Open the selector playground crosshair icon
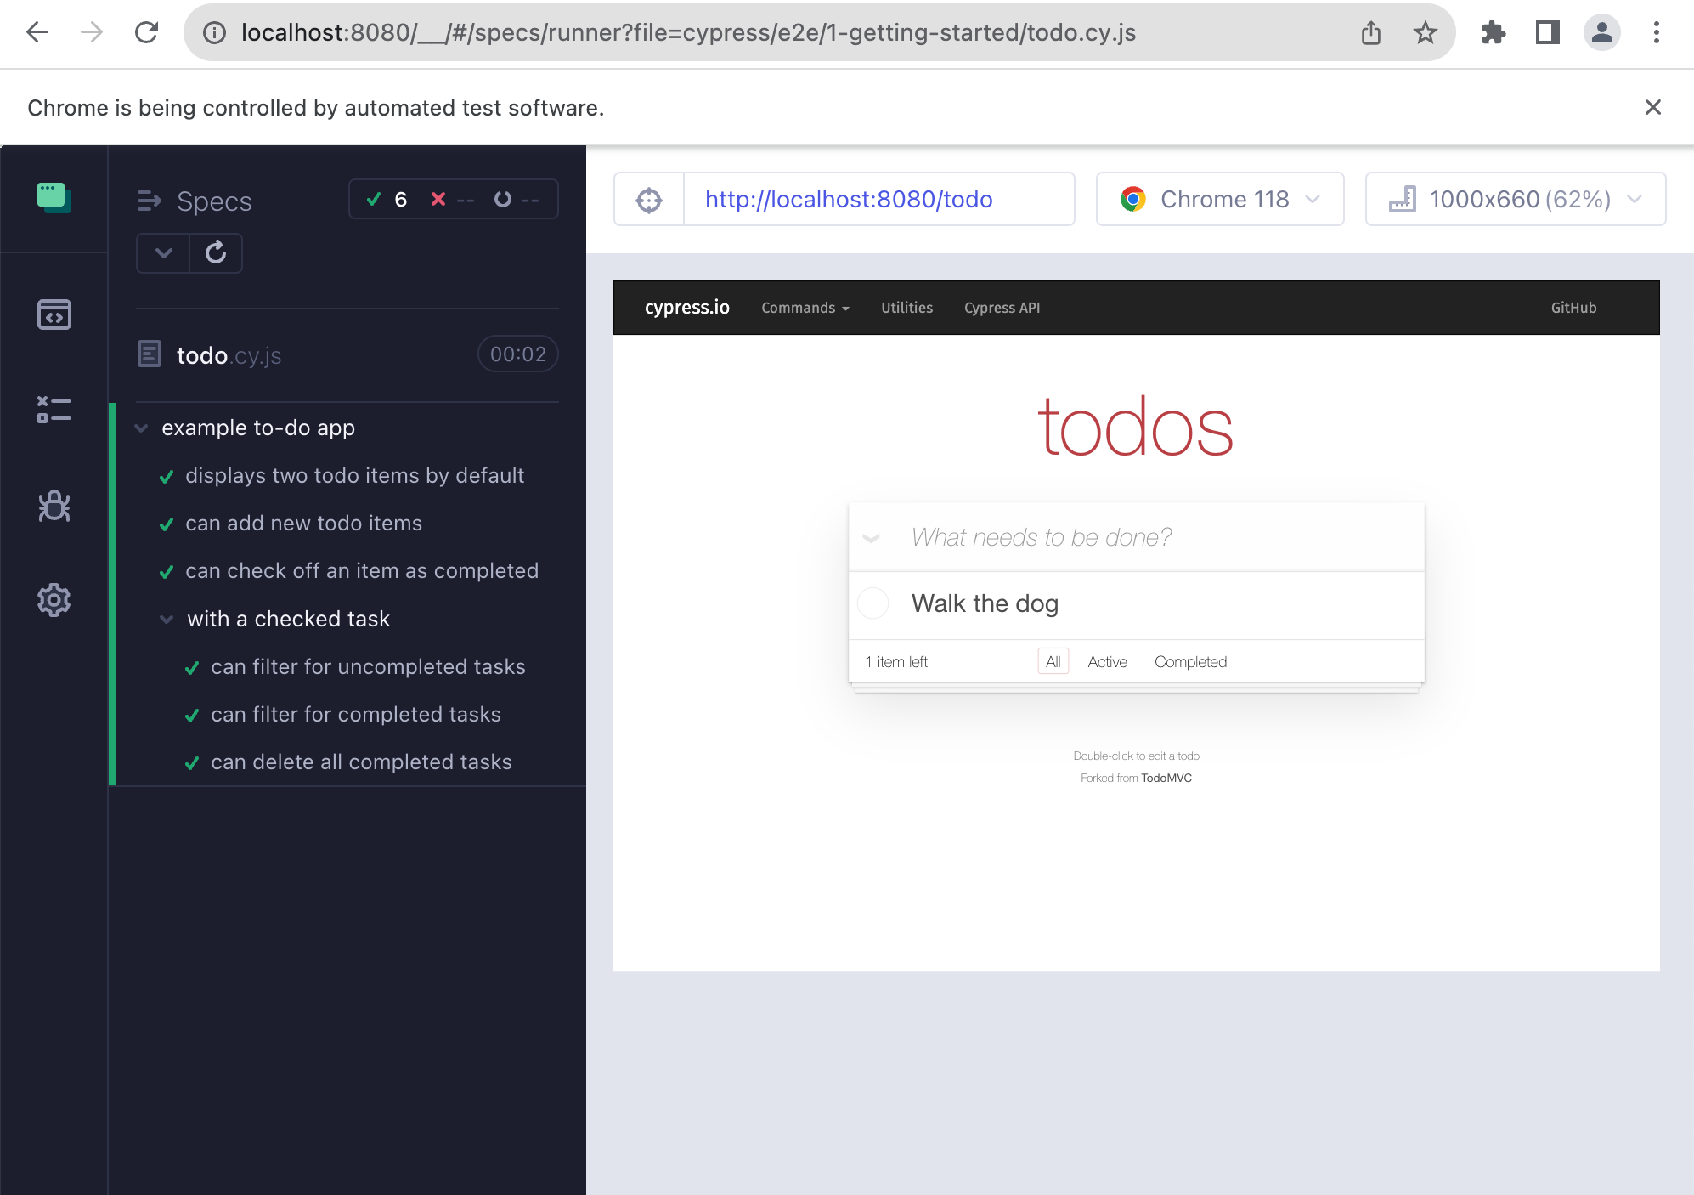 [649, 200]
